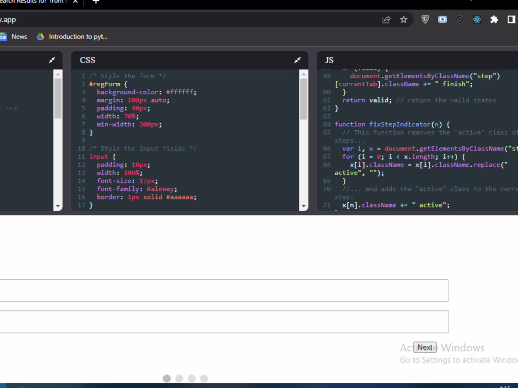Click the circular arrows extension icon
This screenshot has height=388, width=518.
(x=460, y=19)
